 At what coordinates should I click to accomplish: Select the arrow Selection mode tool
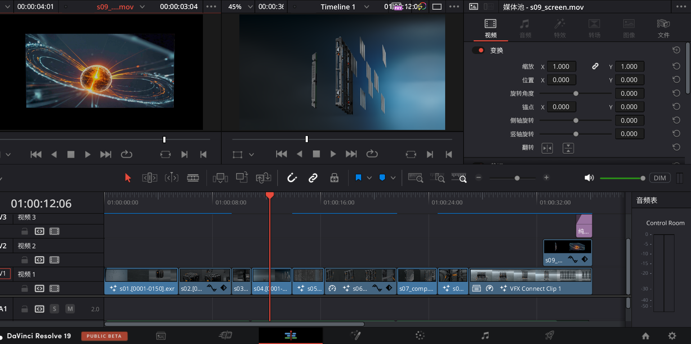point(128,178)
